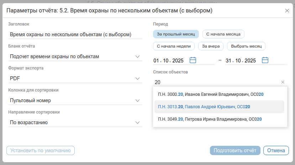
Task: Expand the 'Колонка для сортировки' dropdown
Action: 138,101
